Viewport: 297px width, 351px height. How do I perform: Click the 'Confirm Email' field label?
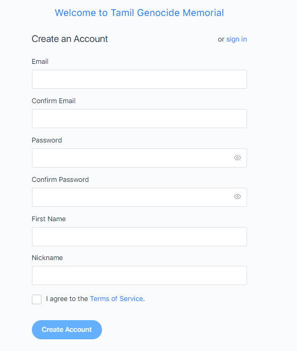tap(54, 101)
